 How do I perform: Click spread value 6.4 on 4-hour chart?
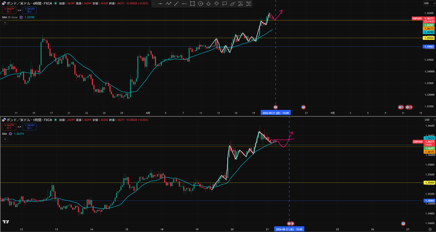(x=20, y=10)
